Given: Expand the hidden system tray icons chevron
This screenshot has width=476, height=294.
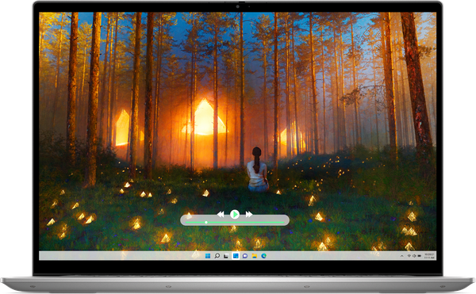Looking at the screenshot, I should (x=402, y=256).
